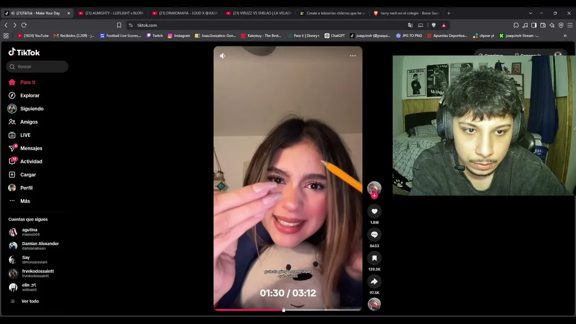Open the Instagram bookmark

coord(179,36)
